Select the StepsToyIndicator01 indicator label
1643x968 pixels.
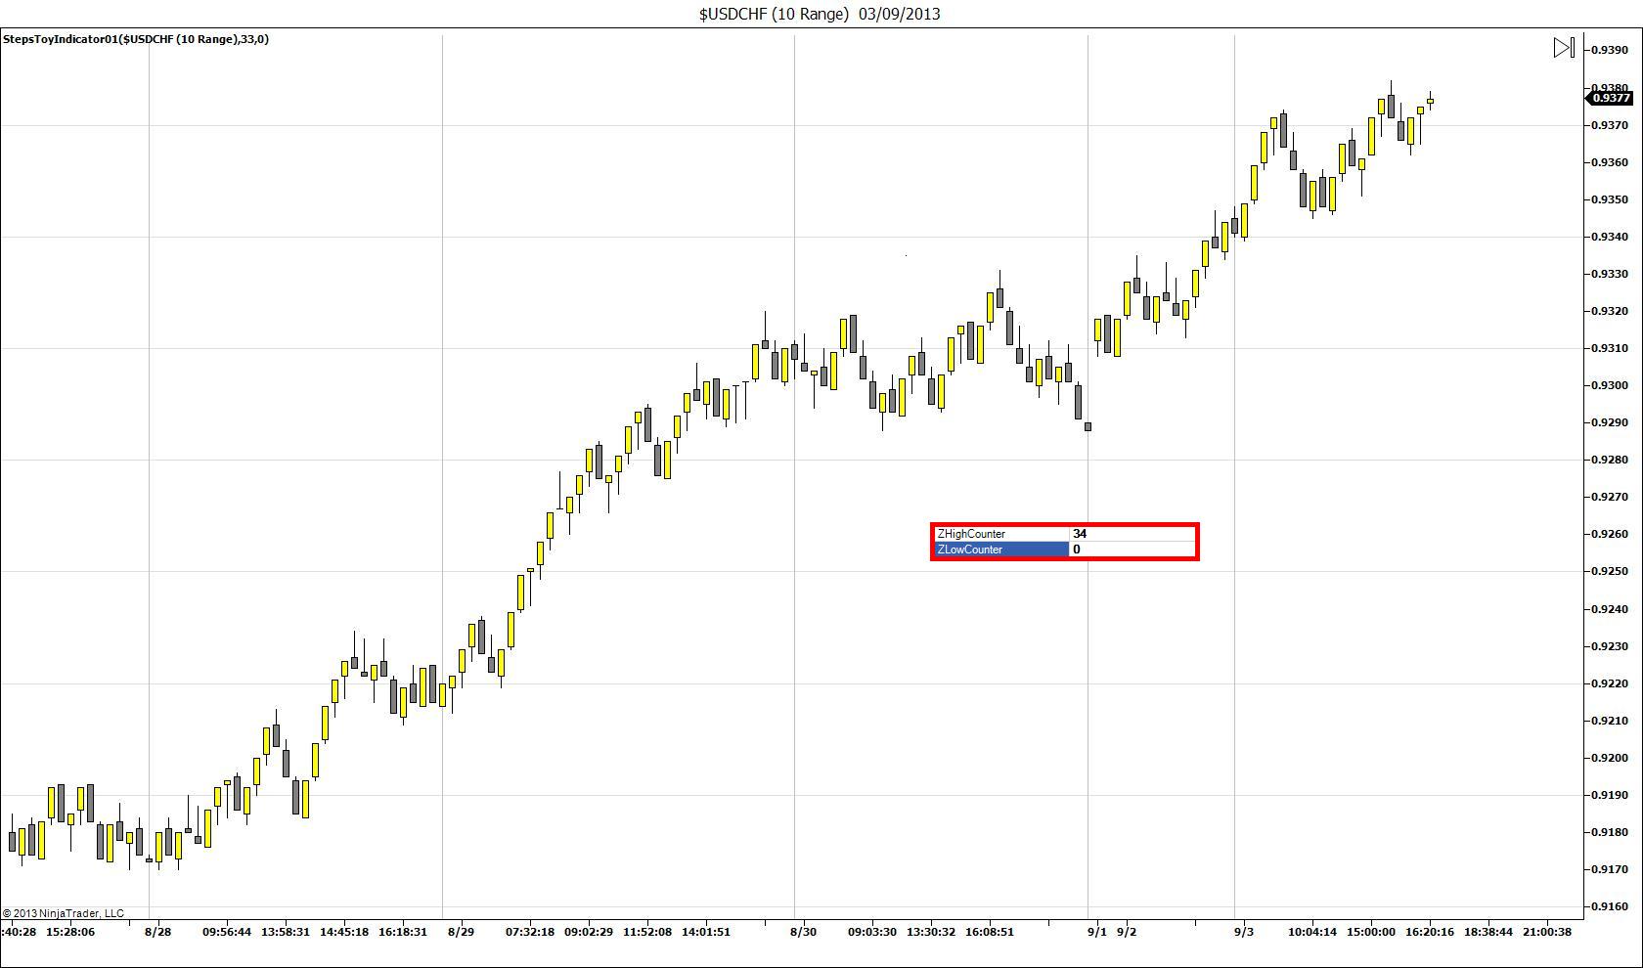click(136, 39)
